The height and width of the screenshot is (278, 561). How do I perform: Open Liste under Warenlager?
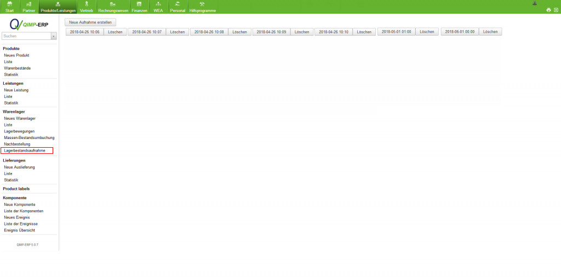click(x=8, y=125)
